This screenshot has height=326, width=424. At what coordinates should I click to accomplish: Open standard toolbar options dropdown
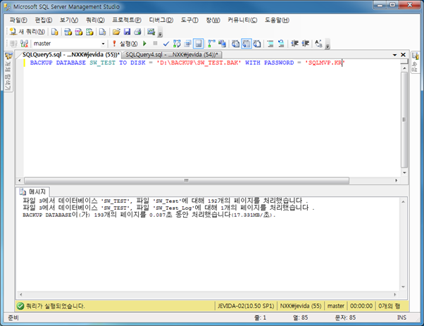pos(160,34)
